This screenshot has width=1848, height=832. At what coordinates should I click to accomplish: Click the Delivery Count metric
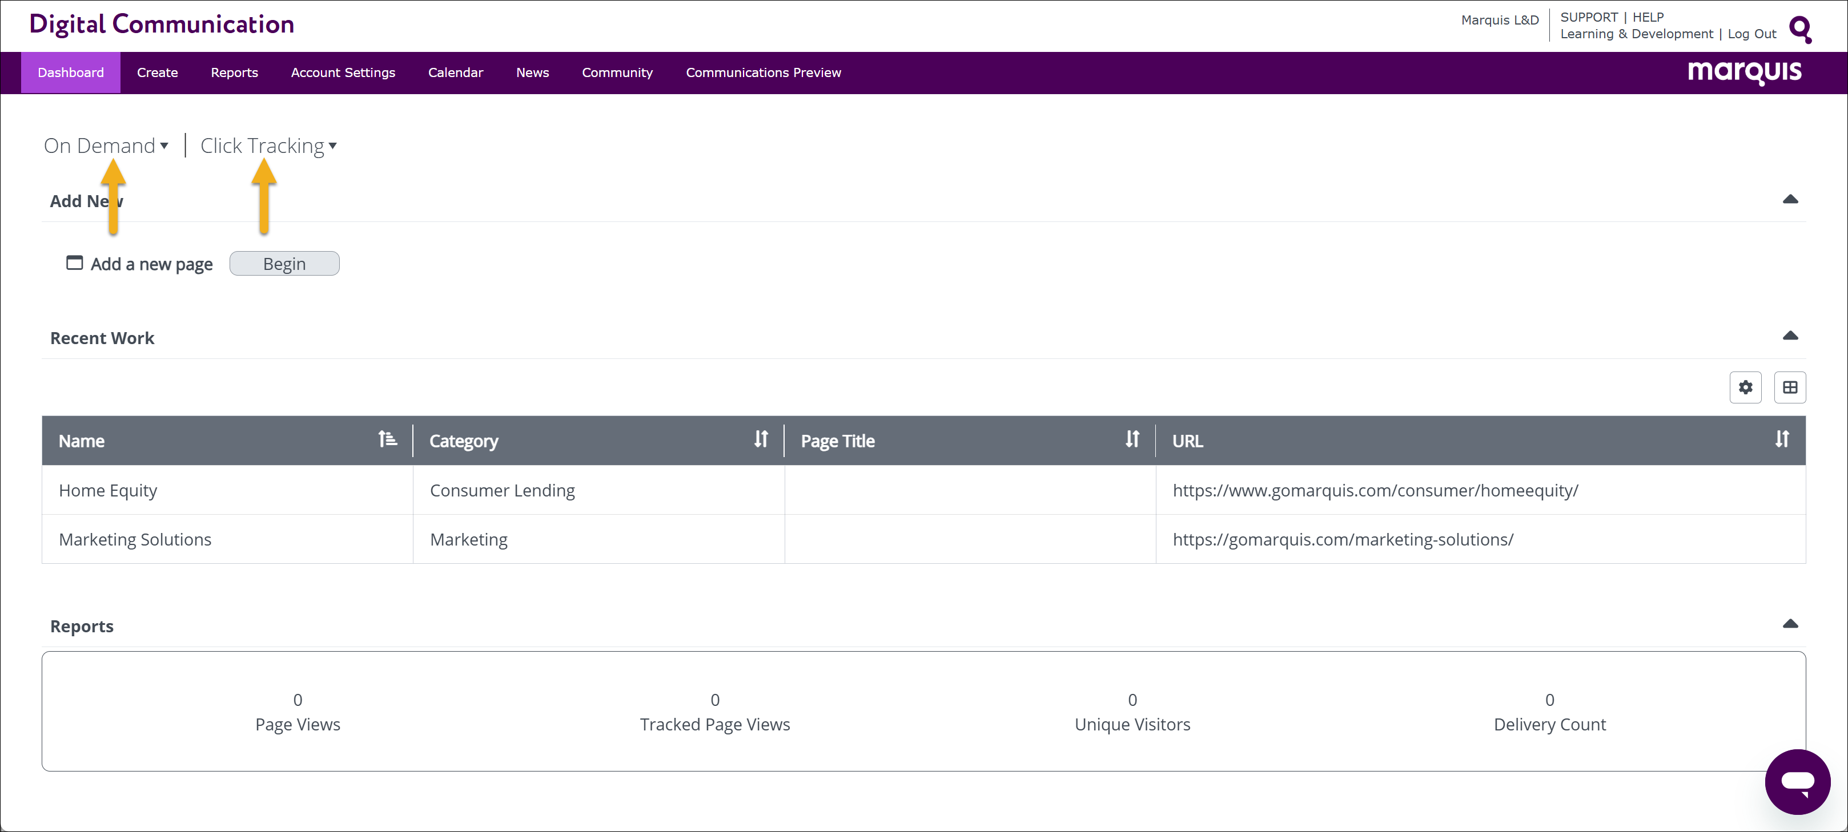click(1549, 712)
